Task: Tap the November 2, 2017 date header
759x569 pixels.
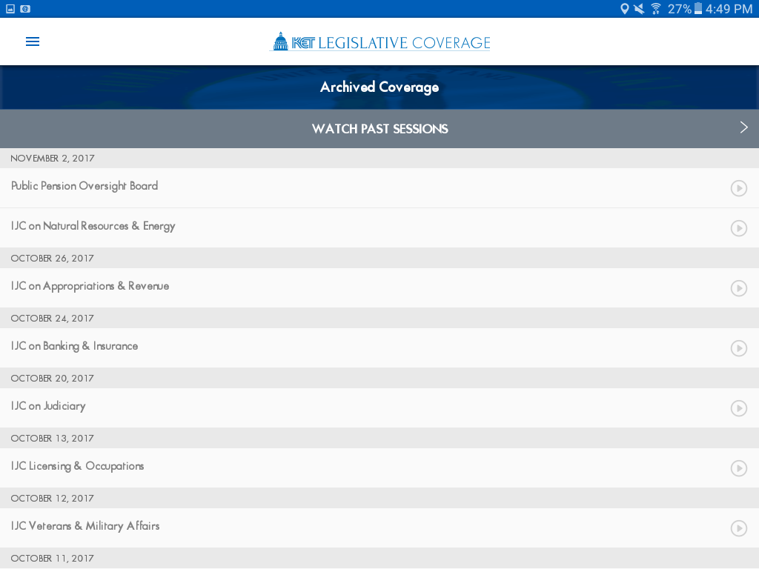Action: tap(53, 159)
